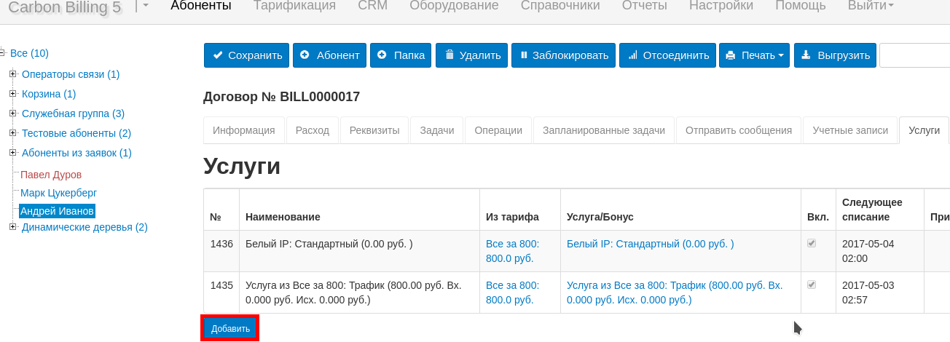Open the Помощь menu
The width and height of the screenshot is (950, 342).
click(x=801, y=6)
